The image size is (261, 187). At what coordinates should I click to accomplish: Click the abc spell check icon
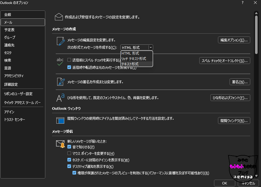click(60, 62)
